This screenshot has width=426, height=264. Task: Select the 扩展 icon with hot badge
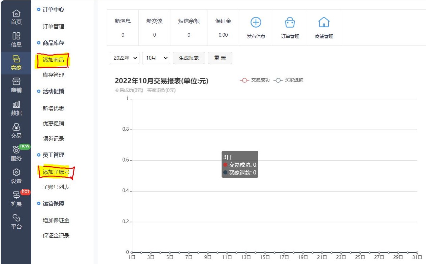click(16, 195)
